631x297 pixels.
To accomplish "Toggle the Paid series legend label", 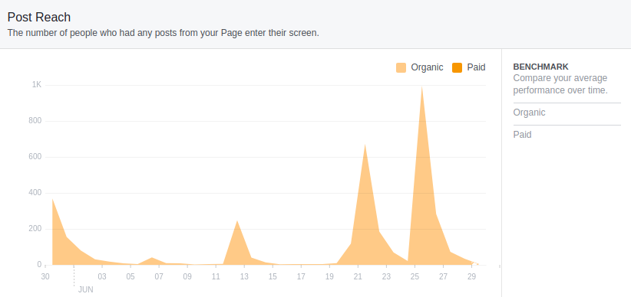I will tap(476, 67).
